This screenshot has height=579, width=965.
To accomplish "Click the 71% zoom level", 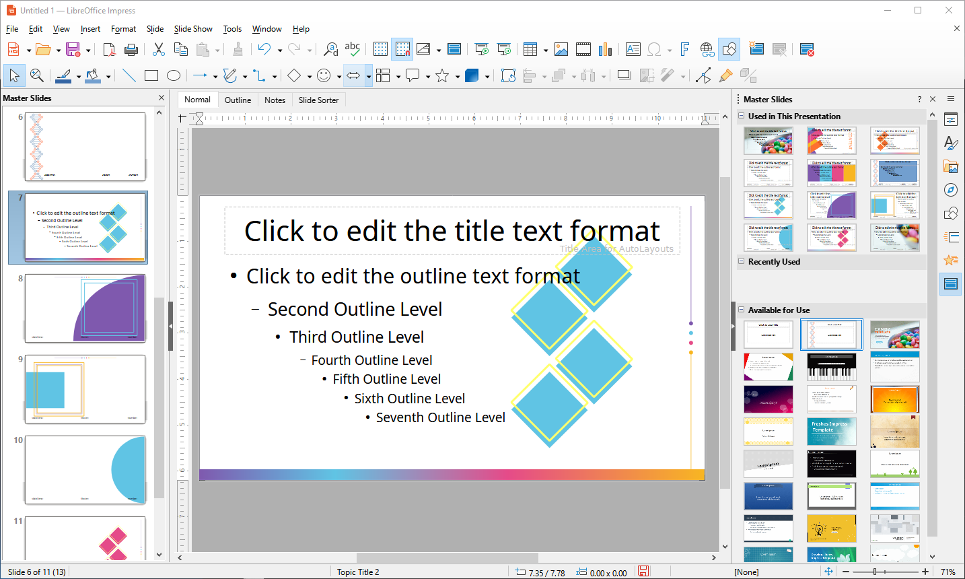I will 948,572.
